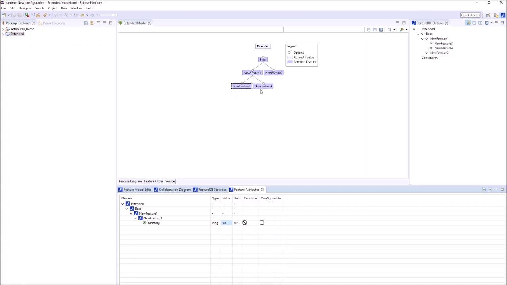The width and height of the screenshot is (507, 285).
Task: Collapse Extended node in FeatureIDE Outline
Action: coord(414,29)
